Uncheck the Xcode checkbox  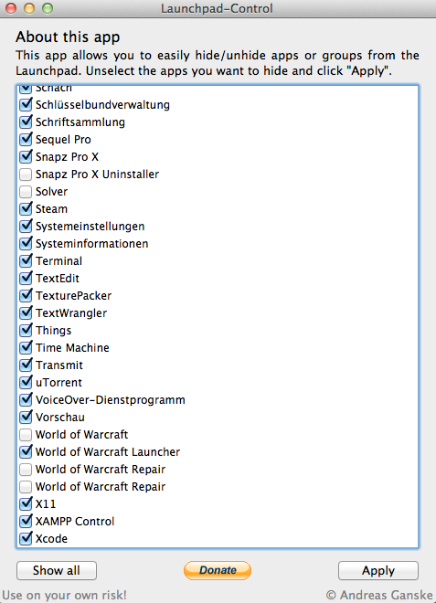26,538
